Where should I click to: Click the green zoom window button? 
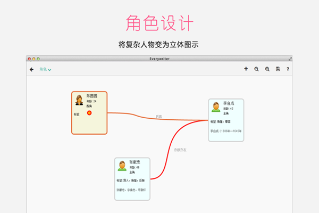pos(38,59)
